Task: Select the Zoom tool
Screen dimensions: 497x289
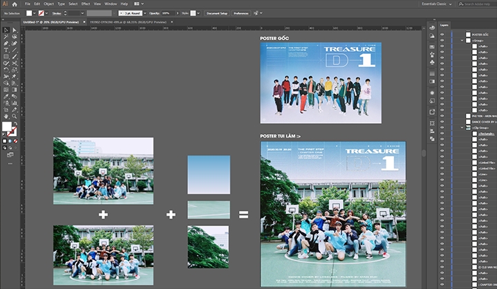Action: [x=15, y=116]
